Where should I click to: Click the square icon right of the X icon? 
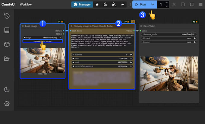pyautogui.click(x=183, y=5)
